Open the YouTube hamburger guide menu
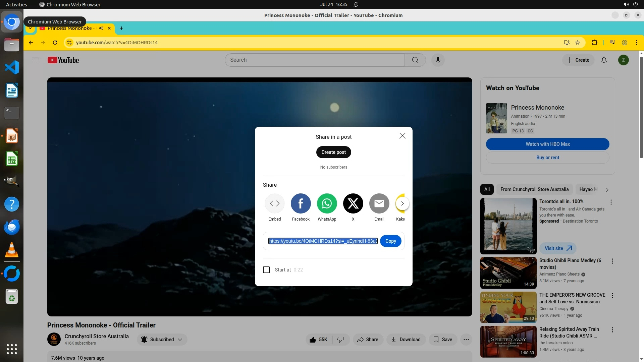Screen dimensions: 644x362 [36, 60]
